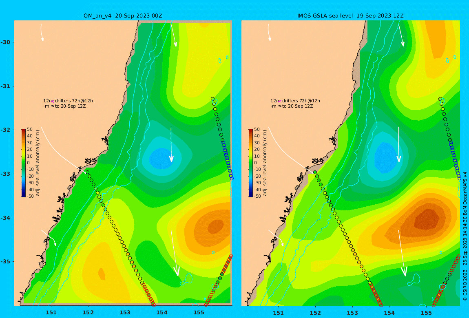Image resolution: width=469 pixels, height=318 pixels.
Task: Click the blue low-anomaly eddy core in OM_an_v4 map
Action: coord(162,159)
